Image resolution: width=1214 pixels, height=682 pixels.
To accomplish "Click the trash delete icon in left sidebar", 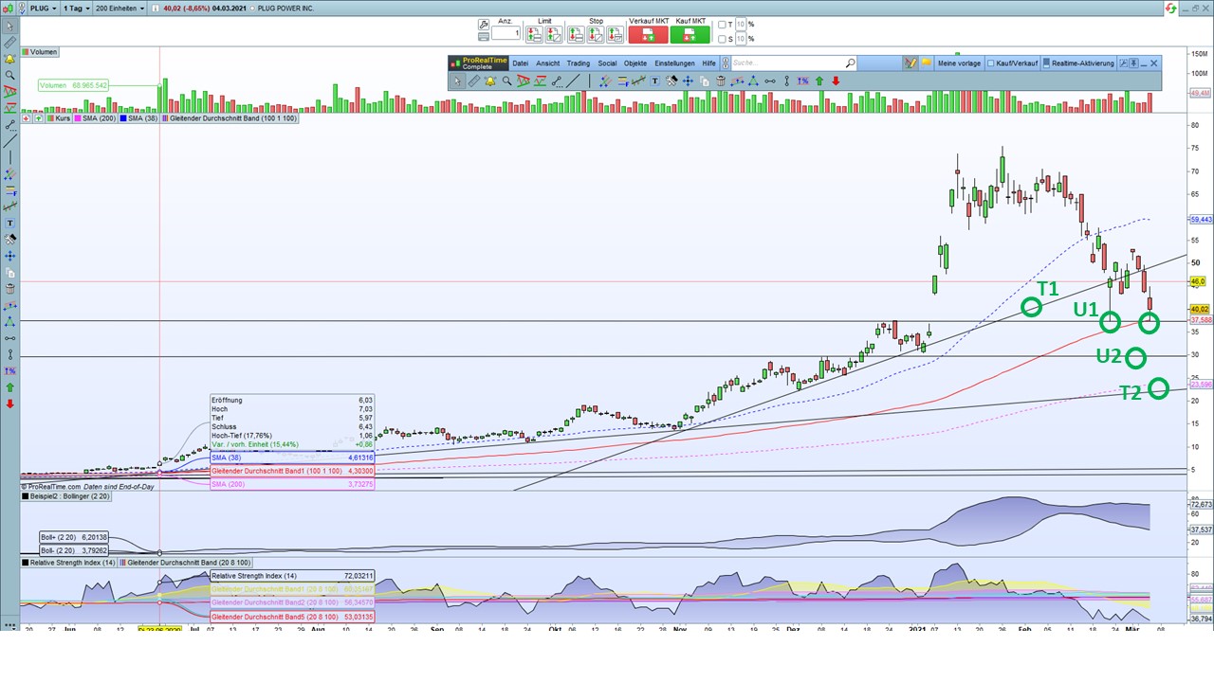I will coord(9,289).
